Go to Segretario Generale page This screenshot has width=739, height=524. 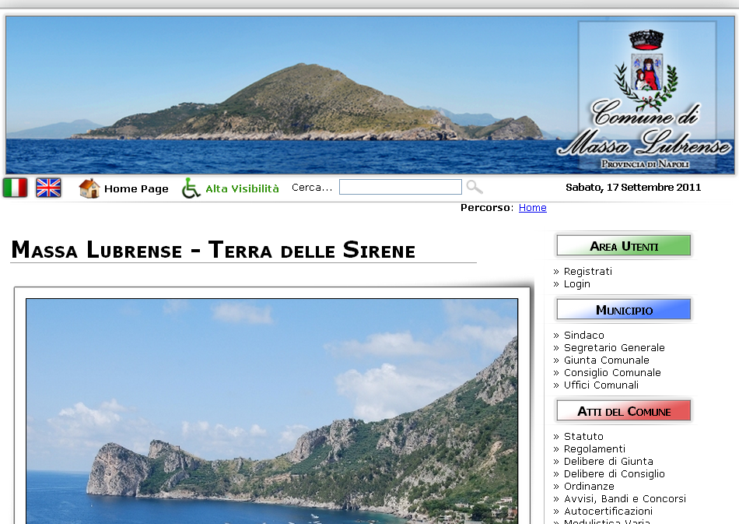pos(614,347)
